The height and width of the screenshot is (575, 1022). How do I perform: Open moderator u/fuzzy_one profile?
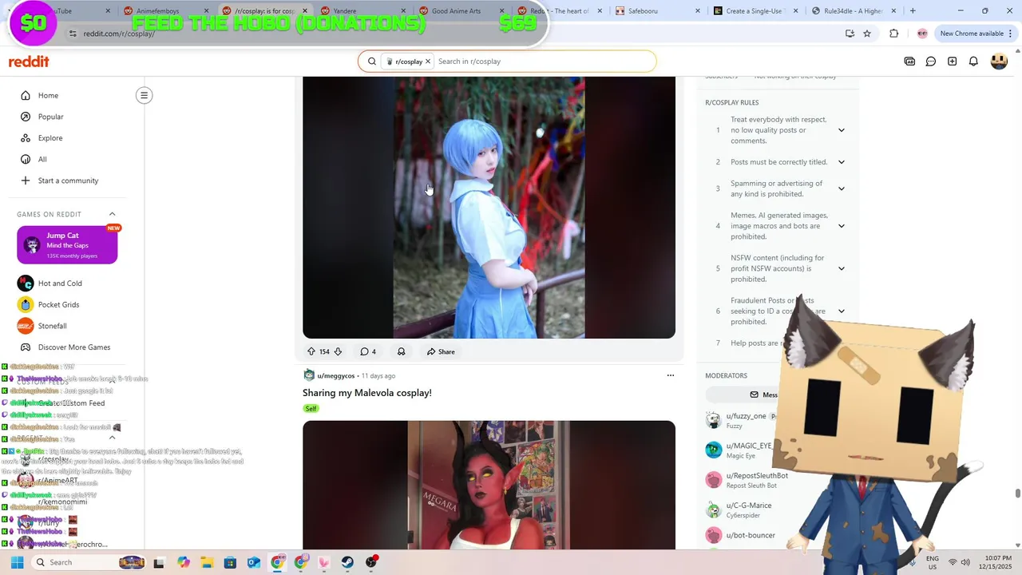click(x=746, y=416)
